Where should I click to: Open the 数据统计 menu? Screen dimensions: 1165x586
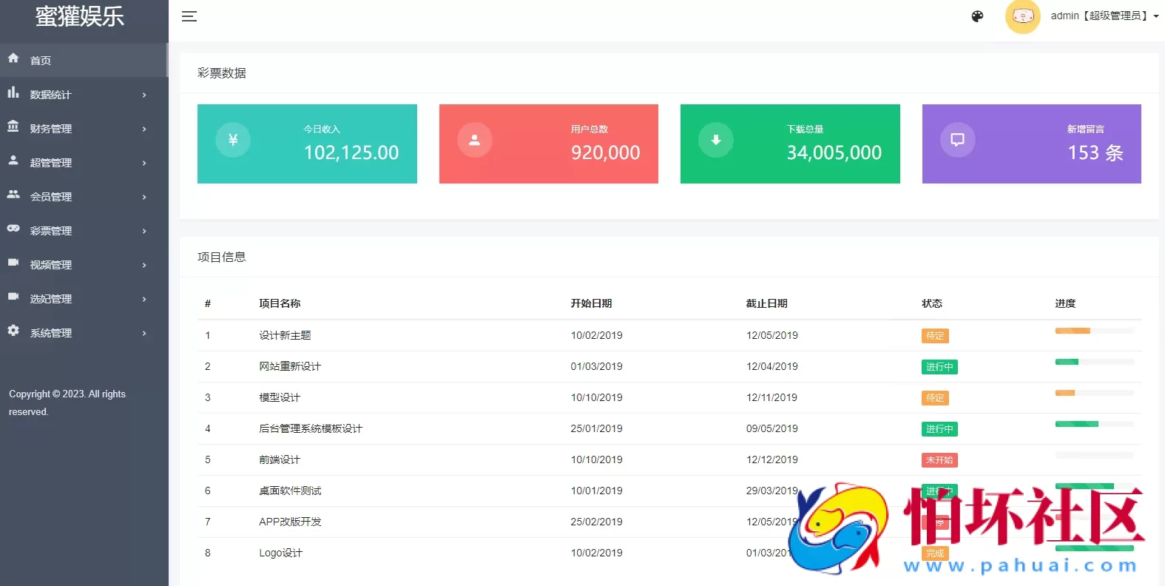(x=84, y=95)
